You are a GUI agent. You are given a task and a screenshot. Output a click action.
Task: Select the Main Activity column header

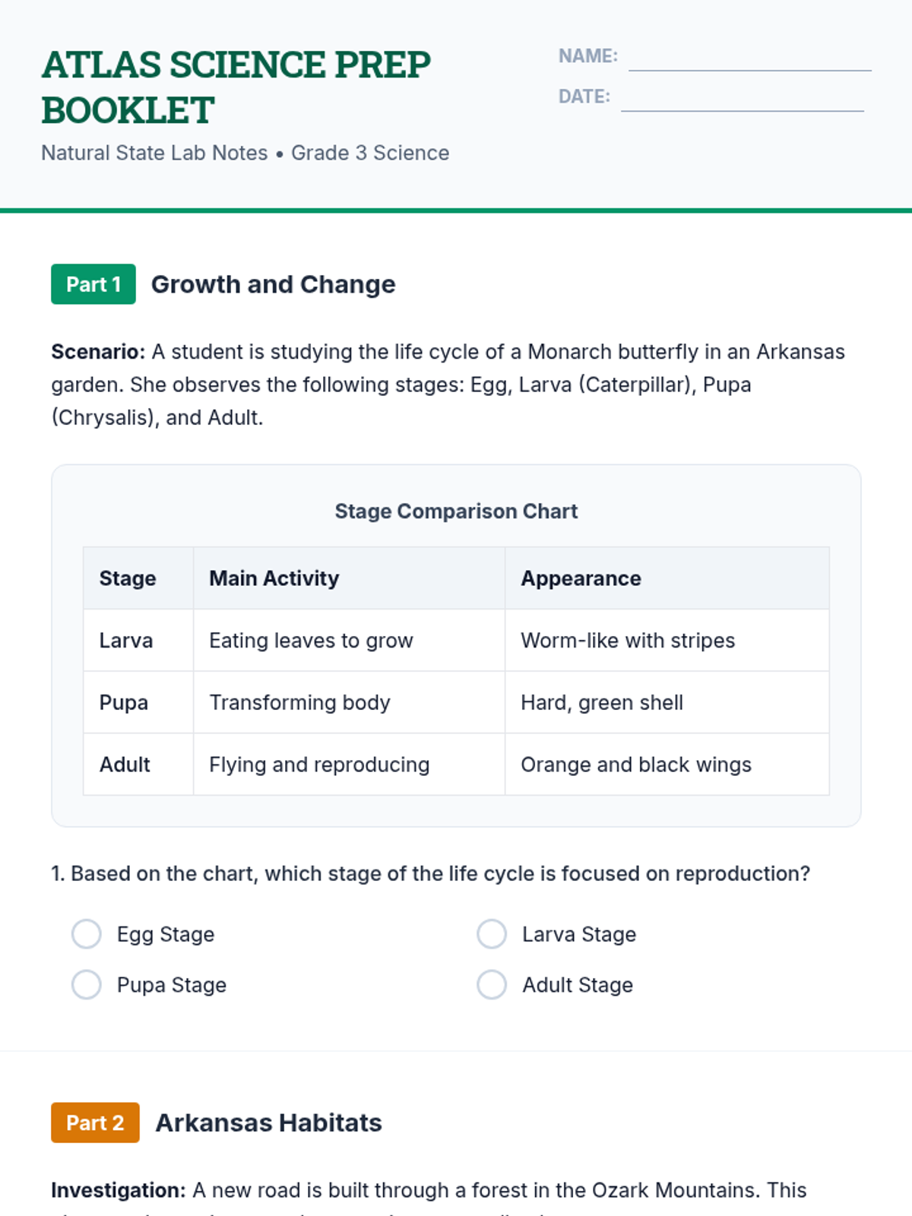[274, 578]
